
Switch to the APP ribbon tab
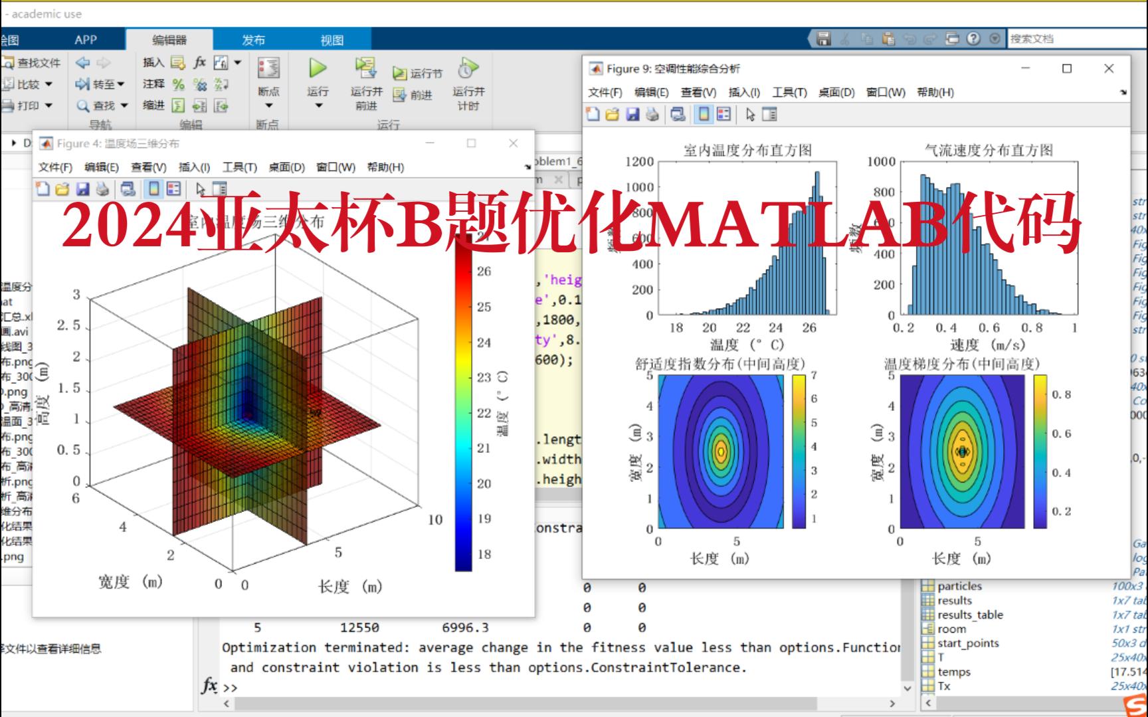pyautogui.click(x=86, y=40)
